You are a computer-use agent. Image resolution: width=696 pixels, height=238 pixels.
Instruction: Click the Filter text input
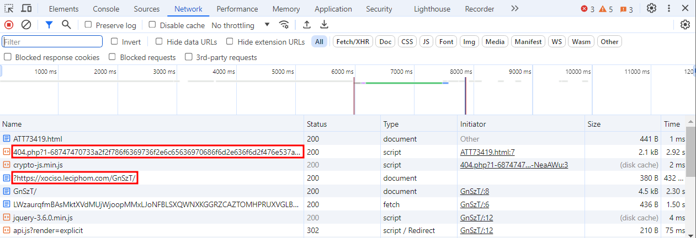(52, 41)
